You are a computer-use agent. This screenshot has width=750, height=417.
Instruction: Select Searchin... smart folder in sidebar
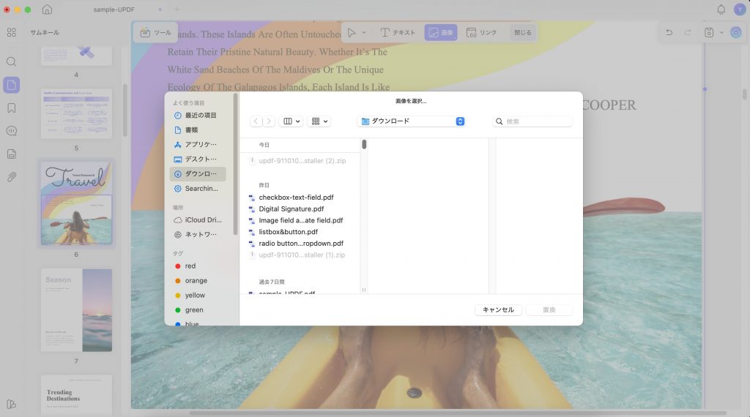pyautogui.click(x=197, y=189)
